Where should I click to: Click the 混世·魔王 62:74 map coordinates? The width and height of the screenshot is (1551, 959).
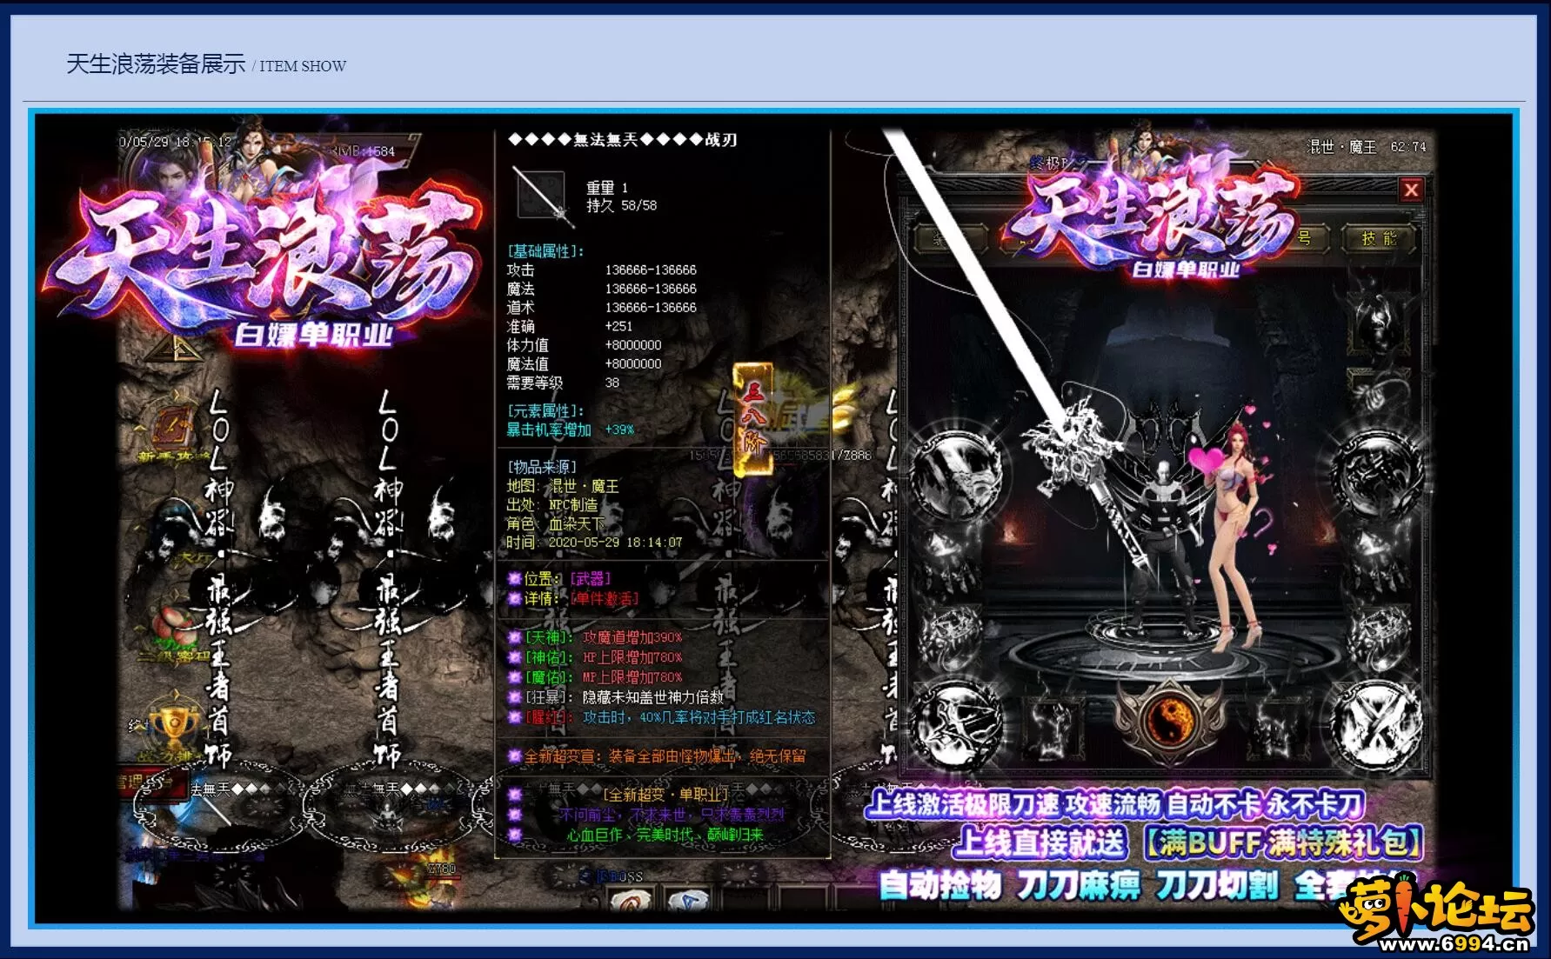coord(1367,147)
